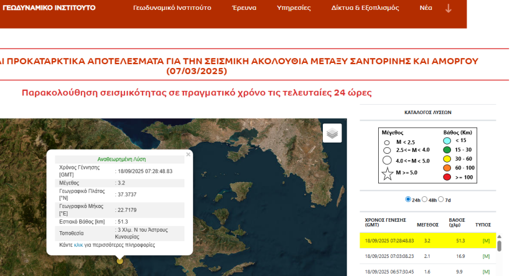Click the real-time seismicity monitoring heading
This screenshot has height=276, width=512.
point(197,93)
